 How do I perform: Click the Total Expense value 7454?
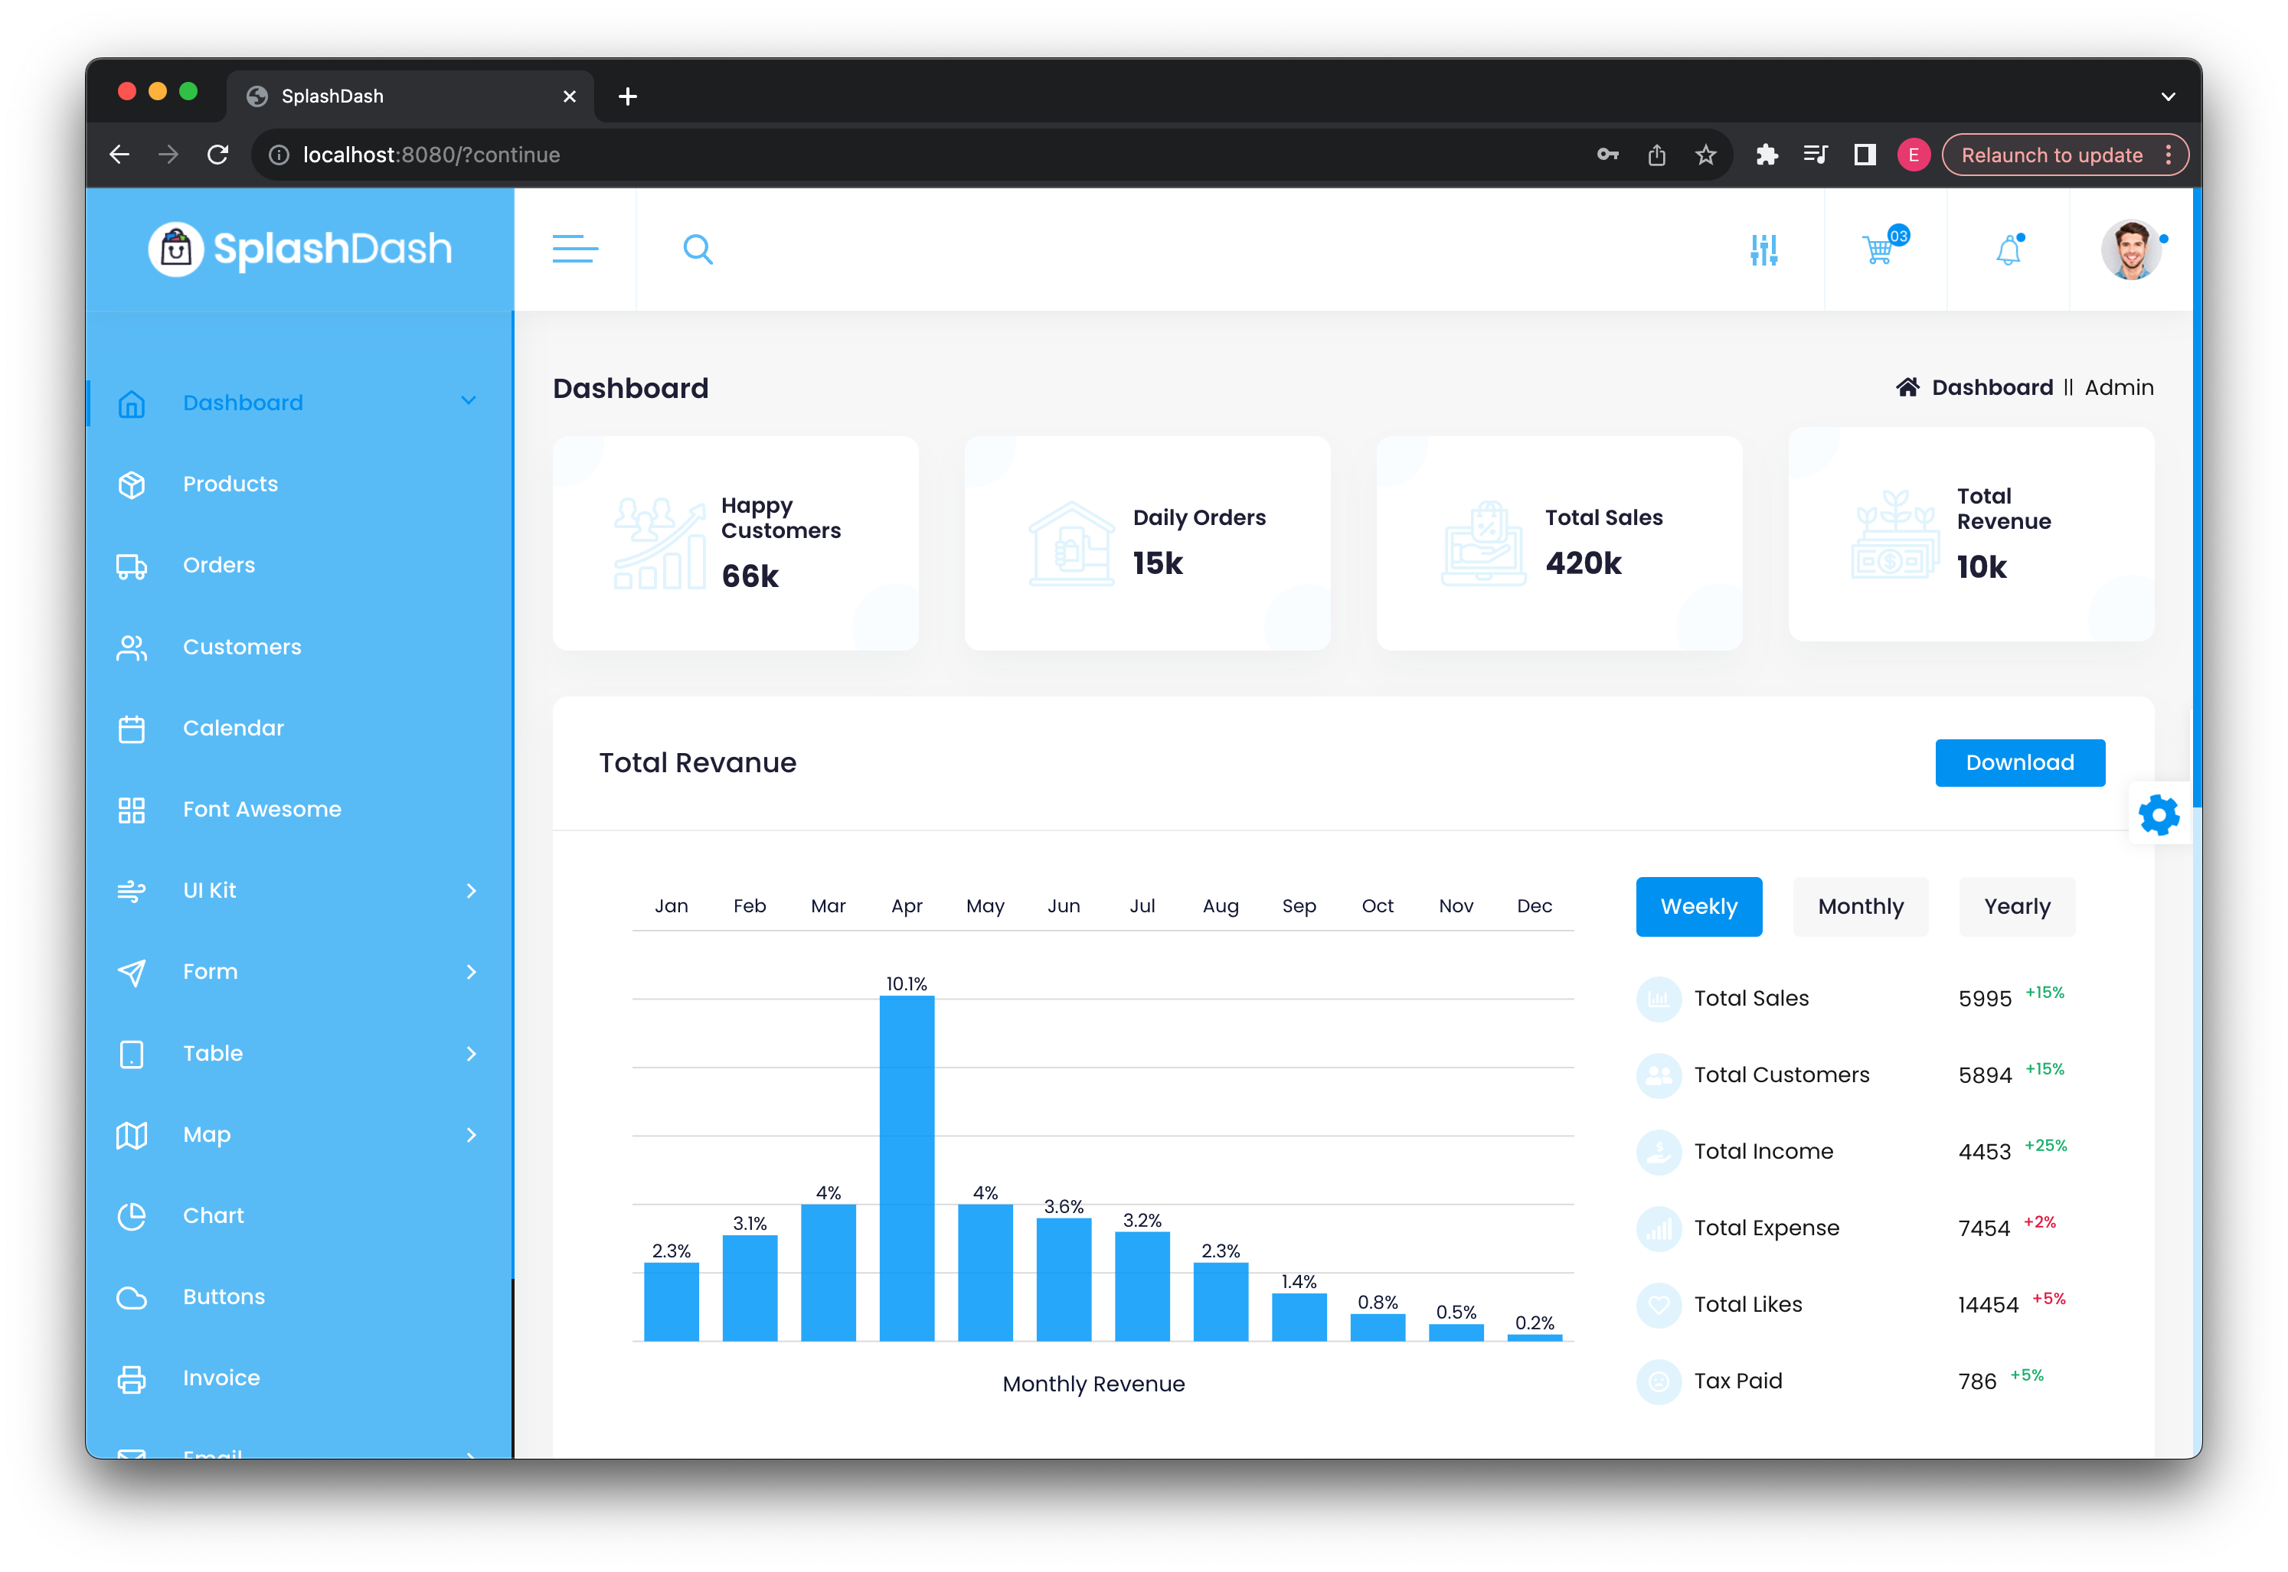pyautogui.click(x=1982, y=1228)
